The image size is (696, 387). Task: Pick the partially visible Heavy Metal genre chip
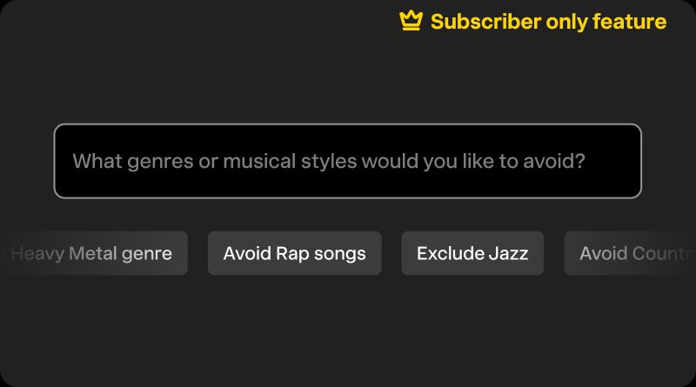tap(96, 253)
